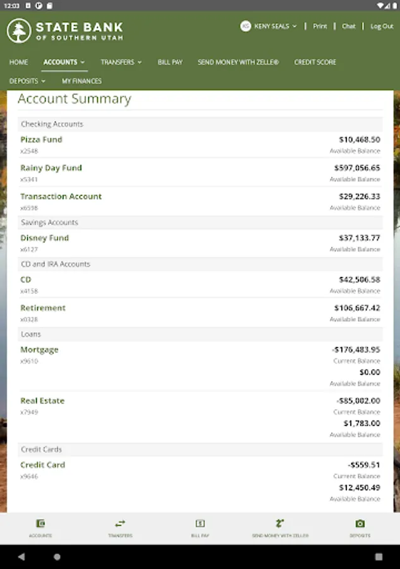Expand the Accounts menu dropdown
The height and width of the screenshot is (569, 400).
pos(64,62)
